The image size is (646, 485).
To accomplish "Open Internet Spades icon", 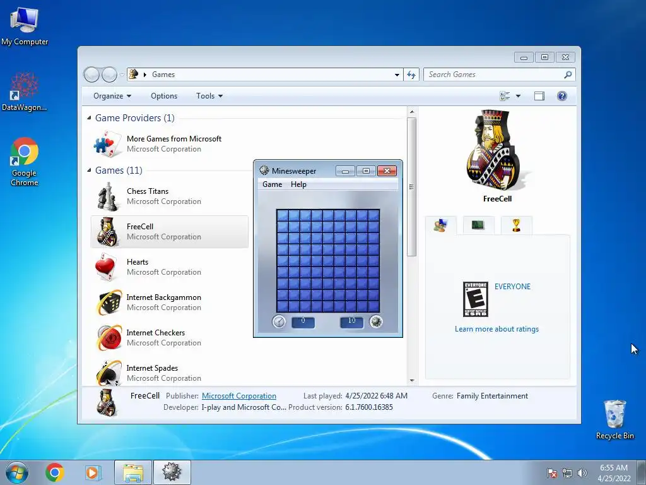I will click(x=109, y=373).
